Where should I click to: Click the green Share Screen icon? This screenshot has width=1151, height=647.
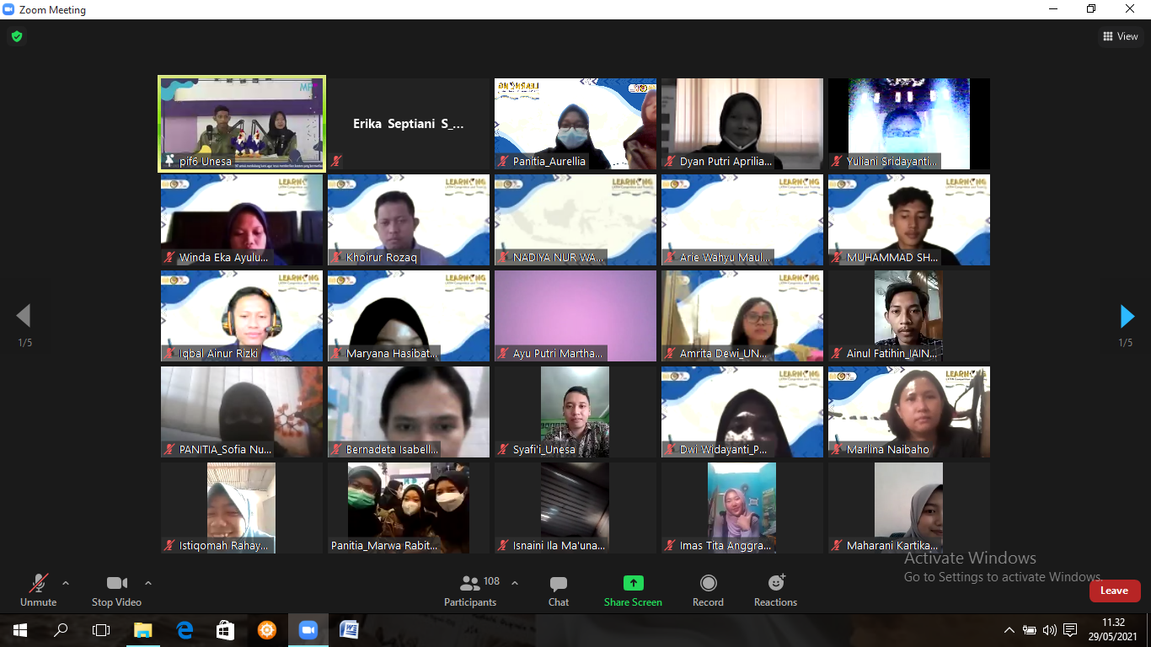click(633, 583)
